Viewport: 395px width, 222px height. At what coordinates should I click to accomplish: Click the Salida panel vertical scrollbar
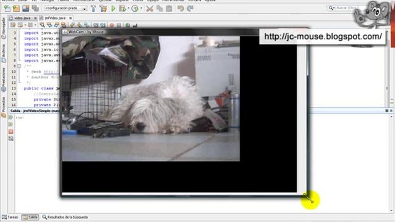click(x=391, y=163)
